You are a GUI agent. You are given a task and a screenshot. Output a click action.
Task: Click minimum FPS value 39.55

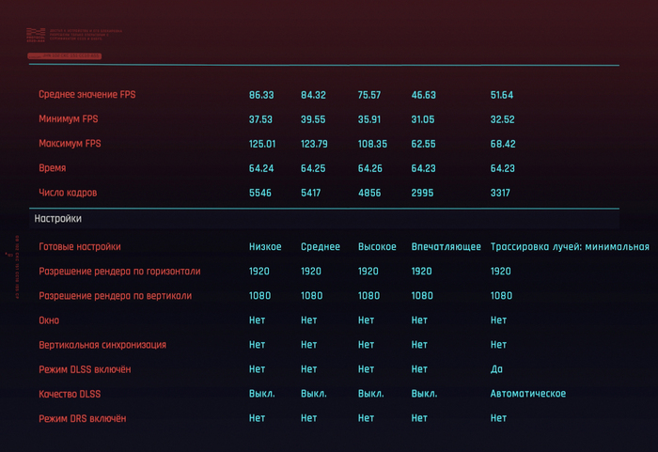click(313, 119)
